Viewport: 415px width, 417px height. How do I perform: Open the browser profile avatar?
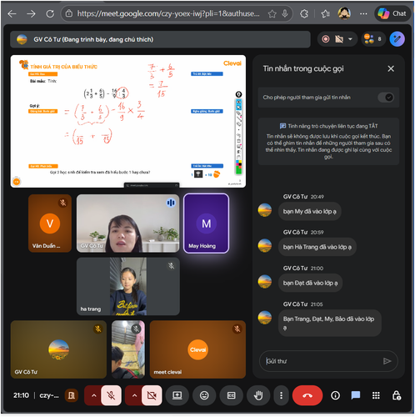click(344, 13)
